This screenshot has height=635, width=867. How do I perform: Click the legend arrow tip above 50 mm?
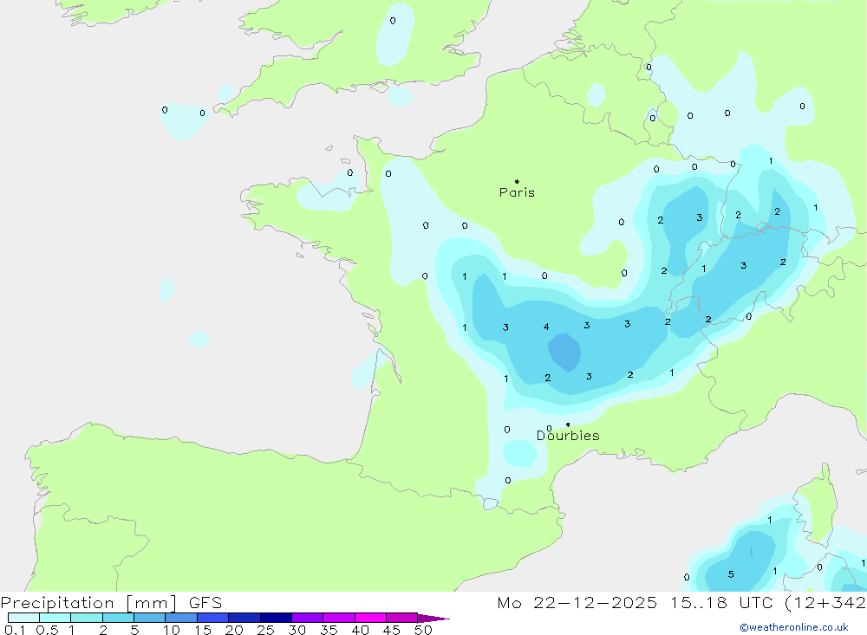pyautogui.click(x=433, y=618)
